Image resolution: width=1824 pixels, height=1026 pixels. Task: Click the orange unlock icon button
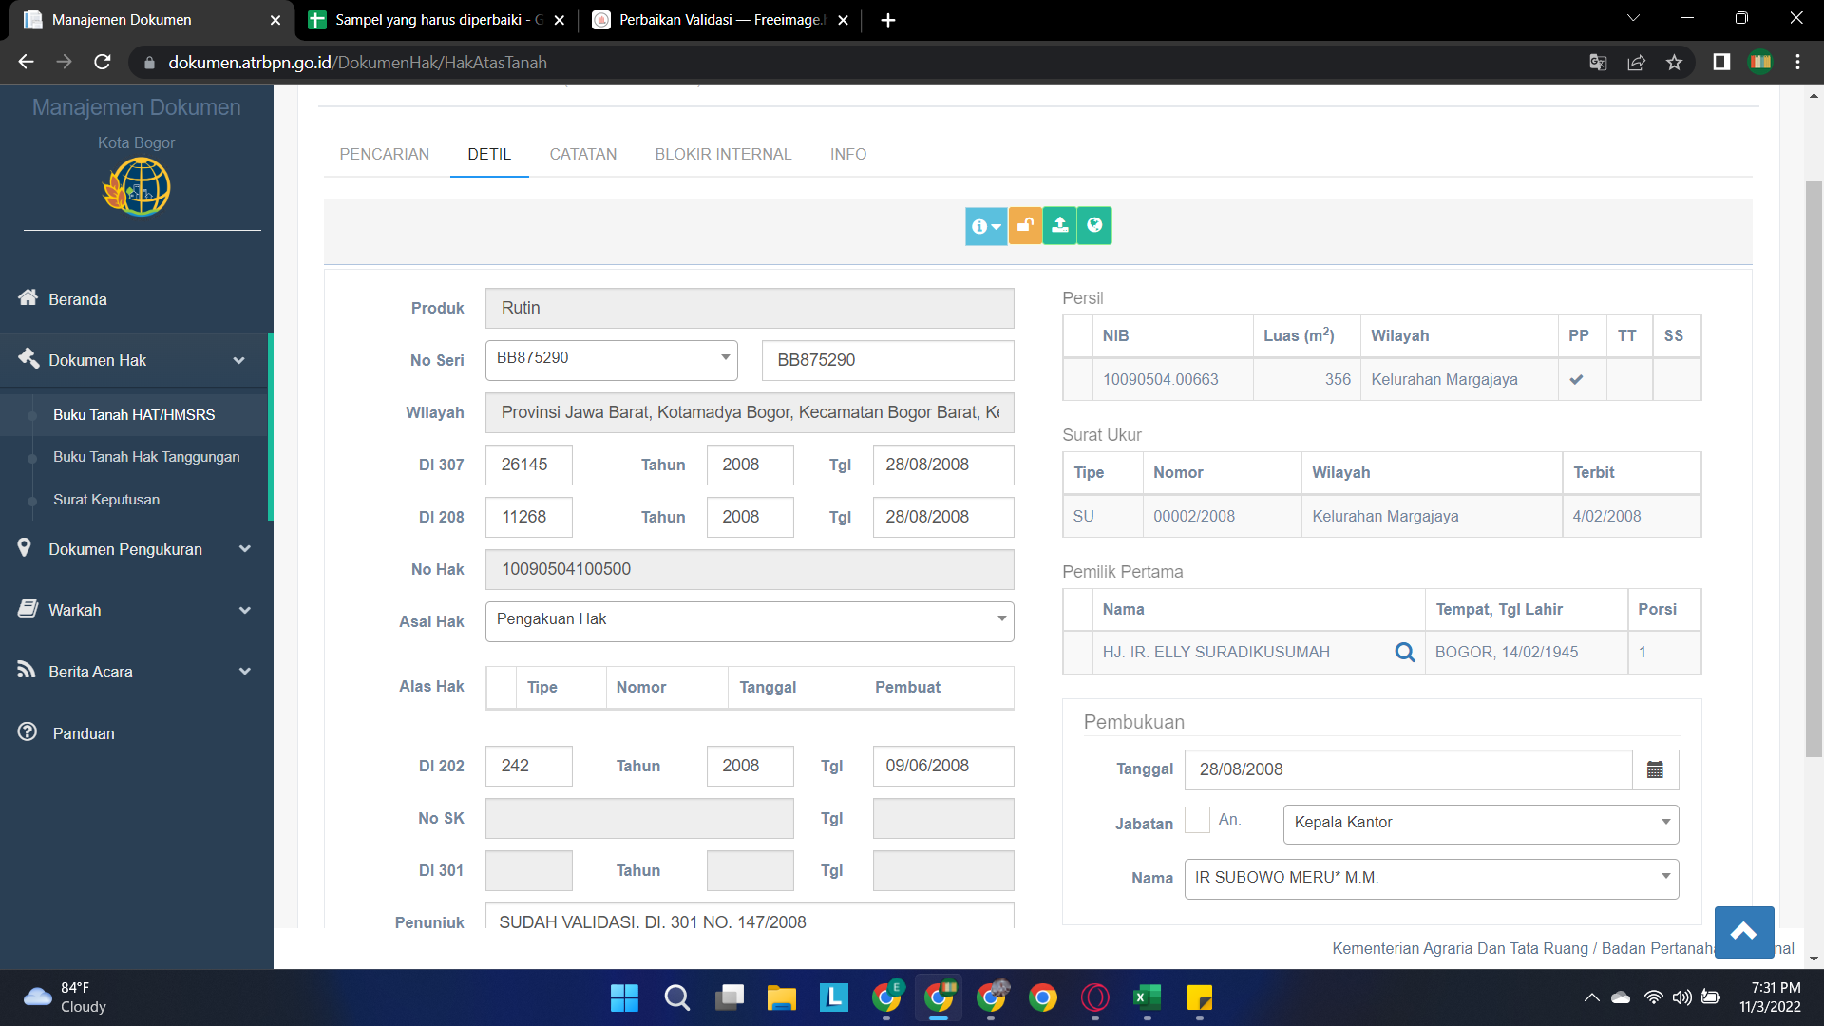tap(1025, 226)
